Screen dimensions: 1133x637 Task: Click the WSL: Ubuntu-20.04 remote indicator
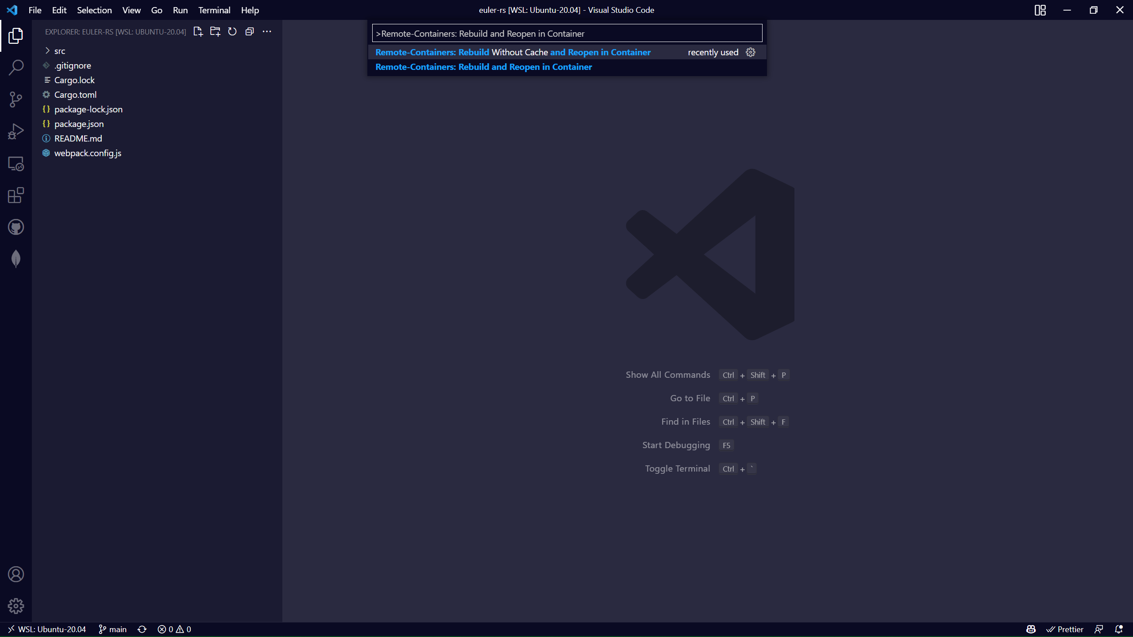(x=47, y=629)
